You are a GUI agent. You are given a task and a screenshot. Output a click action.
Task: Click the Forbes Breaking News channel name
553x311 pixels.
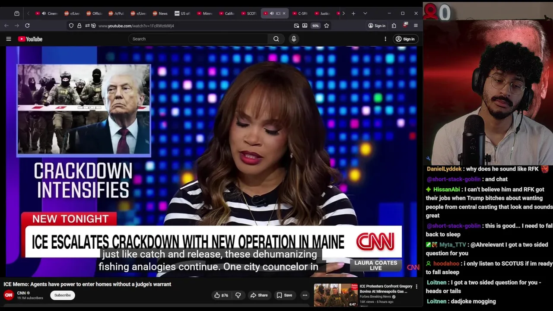[x=375, y=297]
